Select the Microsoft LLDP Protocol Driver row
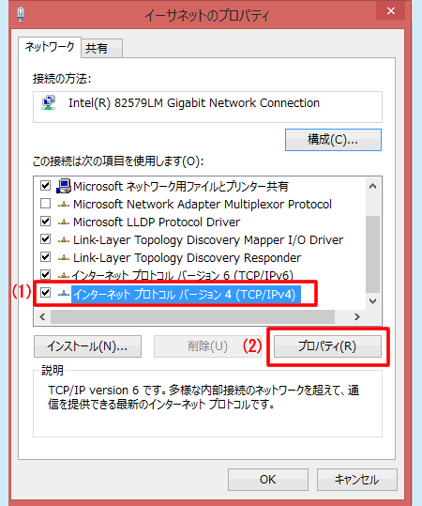 pyautogui.click(x=157, y=222)
